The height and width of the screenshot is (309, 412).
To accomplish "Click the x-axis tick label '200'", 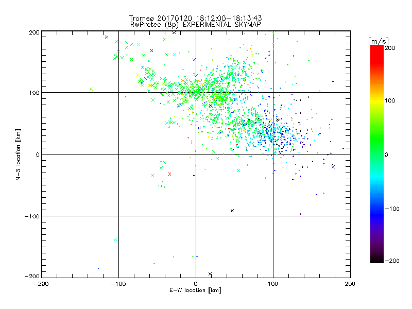I will point(350,284).
